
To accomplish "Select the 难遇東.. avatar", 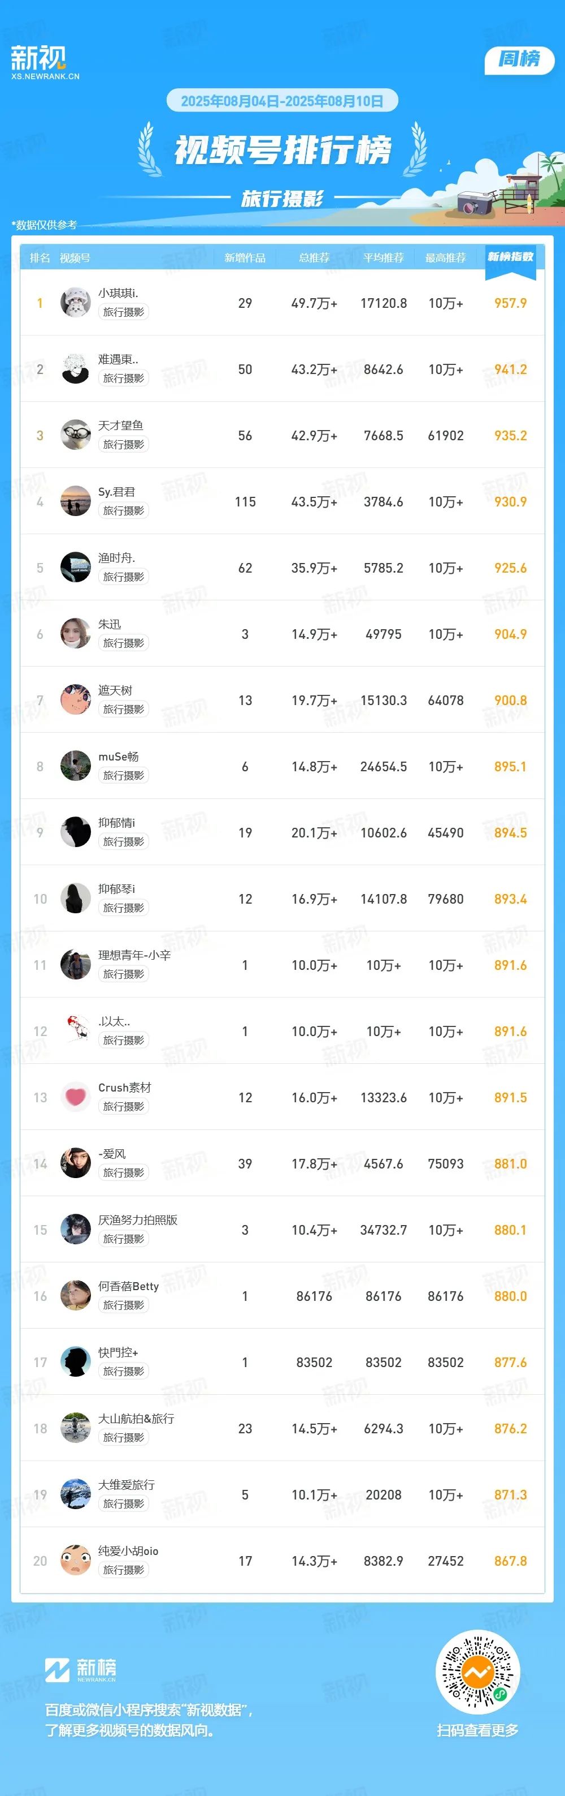I will (75, 369).
